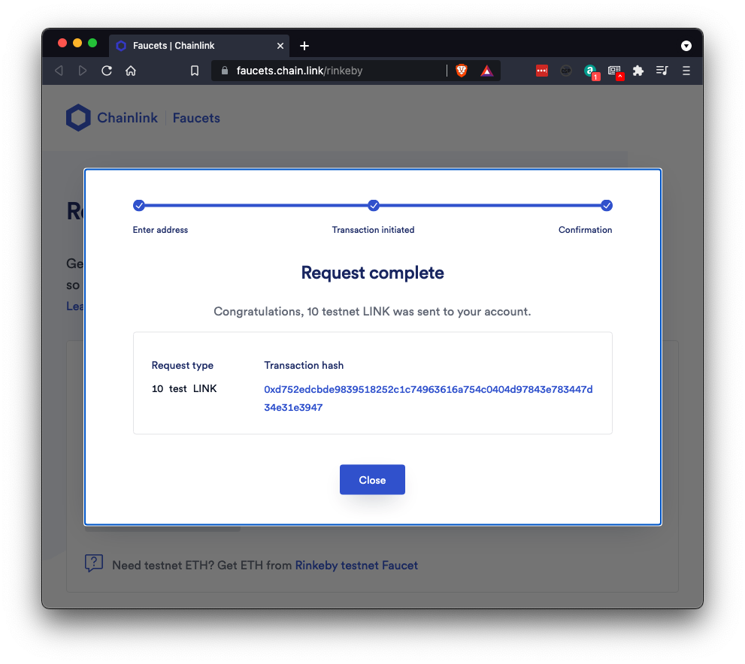This screenshot has width=745, height=664.
Task: Click the Chainlink header text link
Action: [127, 118]
